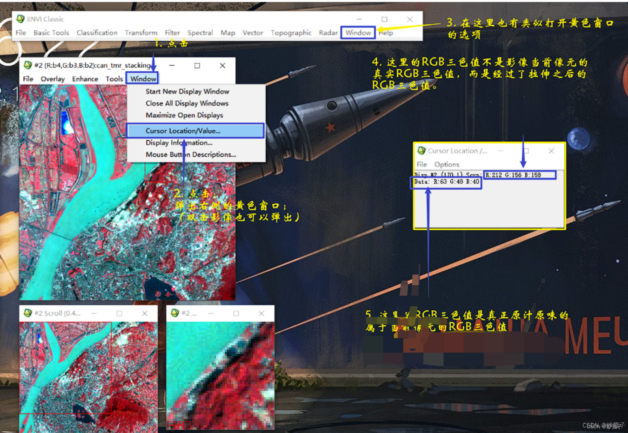Open File menu in Cursor Location window
628x433 pixels.
click(x=422, y=164)
